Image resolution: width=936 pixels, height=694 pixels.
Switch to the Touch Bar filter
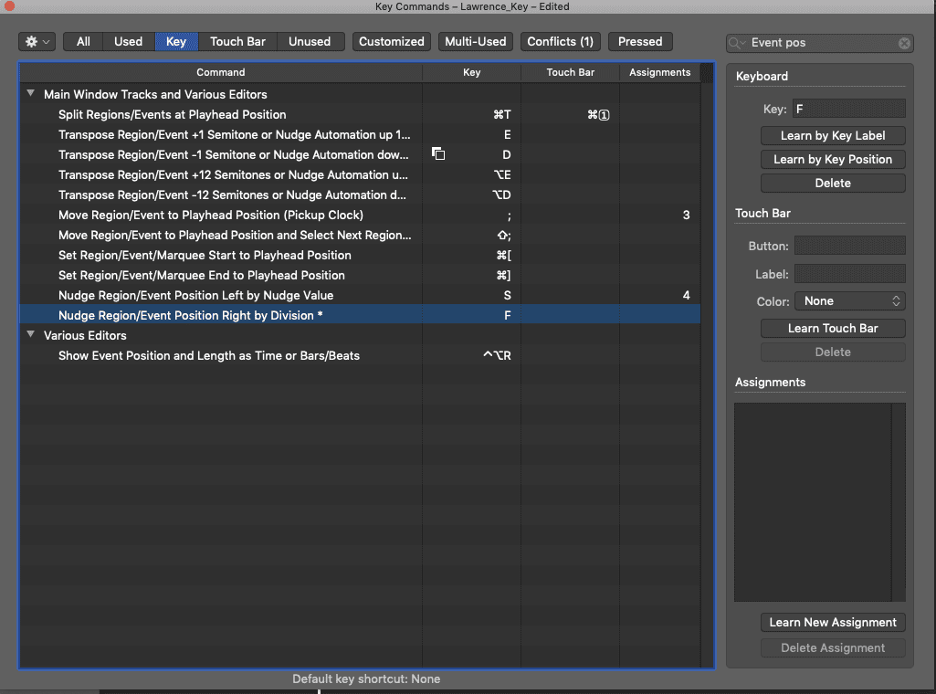coord(237,42)
